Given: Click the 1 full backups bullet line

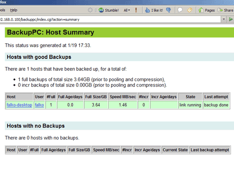Looking at the screenshot, I should click(91, 79).
